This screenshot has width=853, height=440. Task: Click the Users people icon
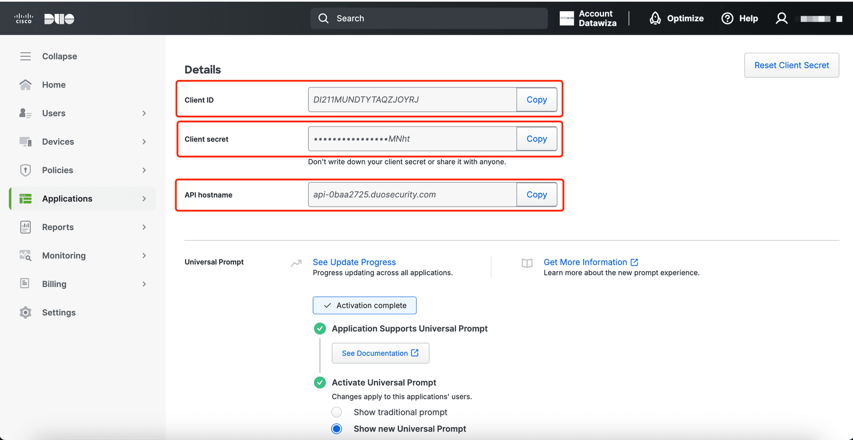point(26,113)
